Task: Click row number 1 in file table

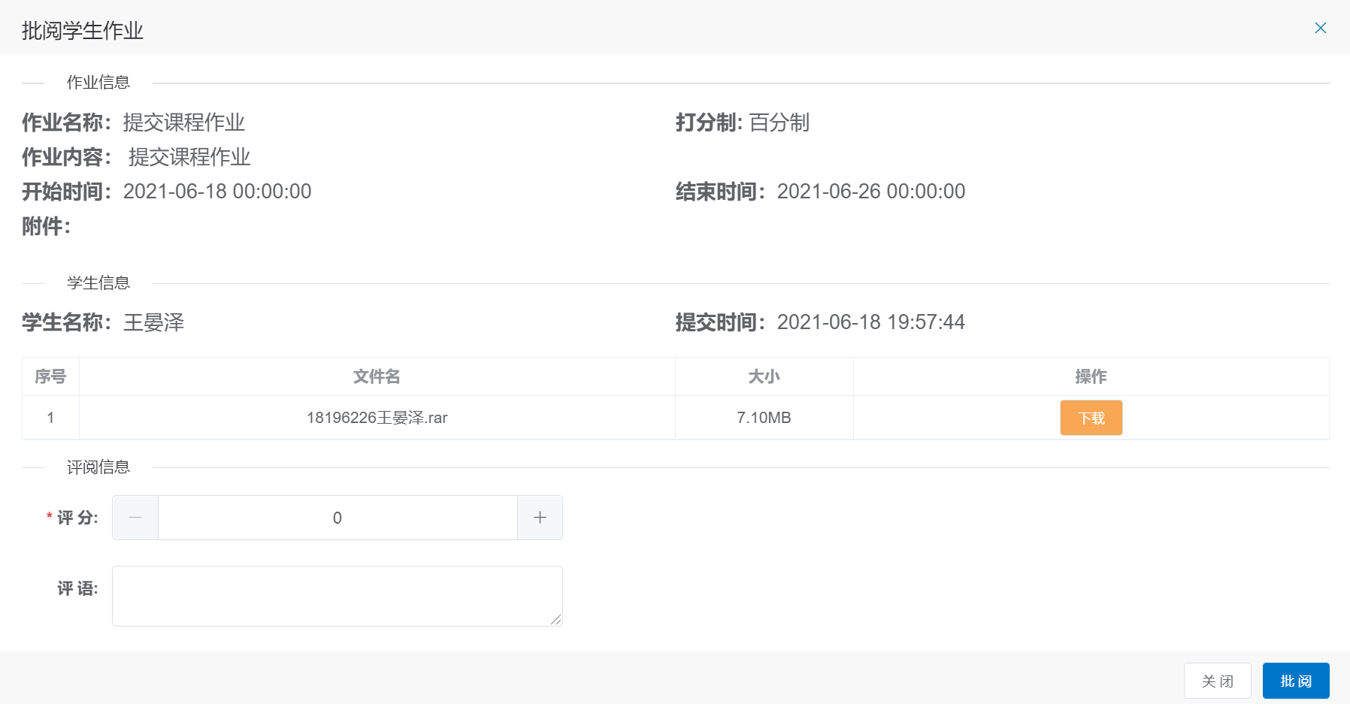Action: click(x=50, y=418)
